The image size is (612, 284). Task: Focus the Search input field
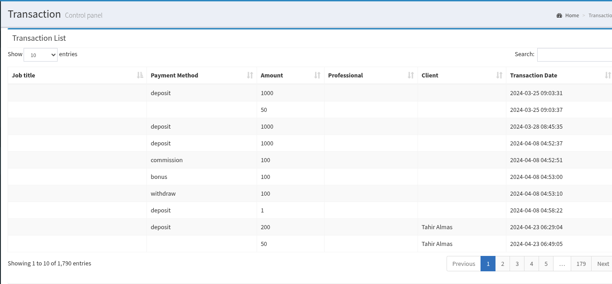click(574, 54)
